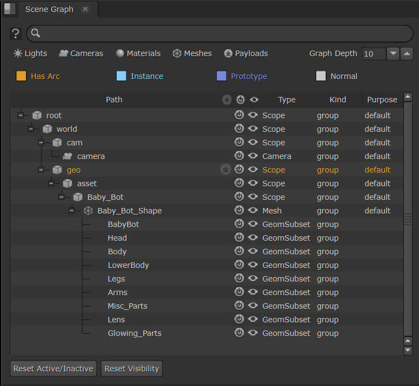The width and height of the screenshot is (419, 386).
Task: Toggle the Cameras filter icon
Action: (x=64, y=53)
